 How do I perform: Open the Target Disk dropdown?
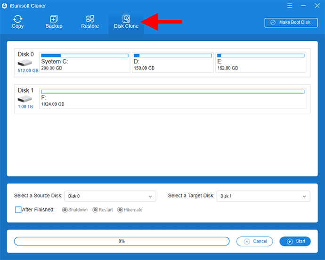coord(263,196)
